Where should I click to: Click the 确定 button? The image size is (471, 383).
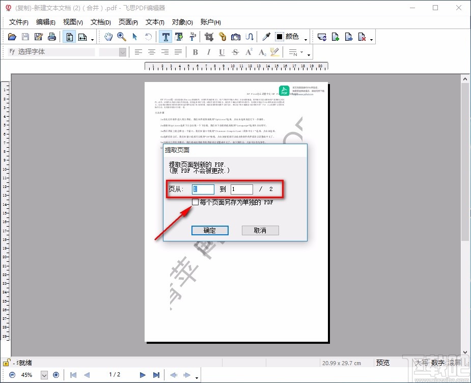pyautogui.click(x=210, y=230)
